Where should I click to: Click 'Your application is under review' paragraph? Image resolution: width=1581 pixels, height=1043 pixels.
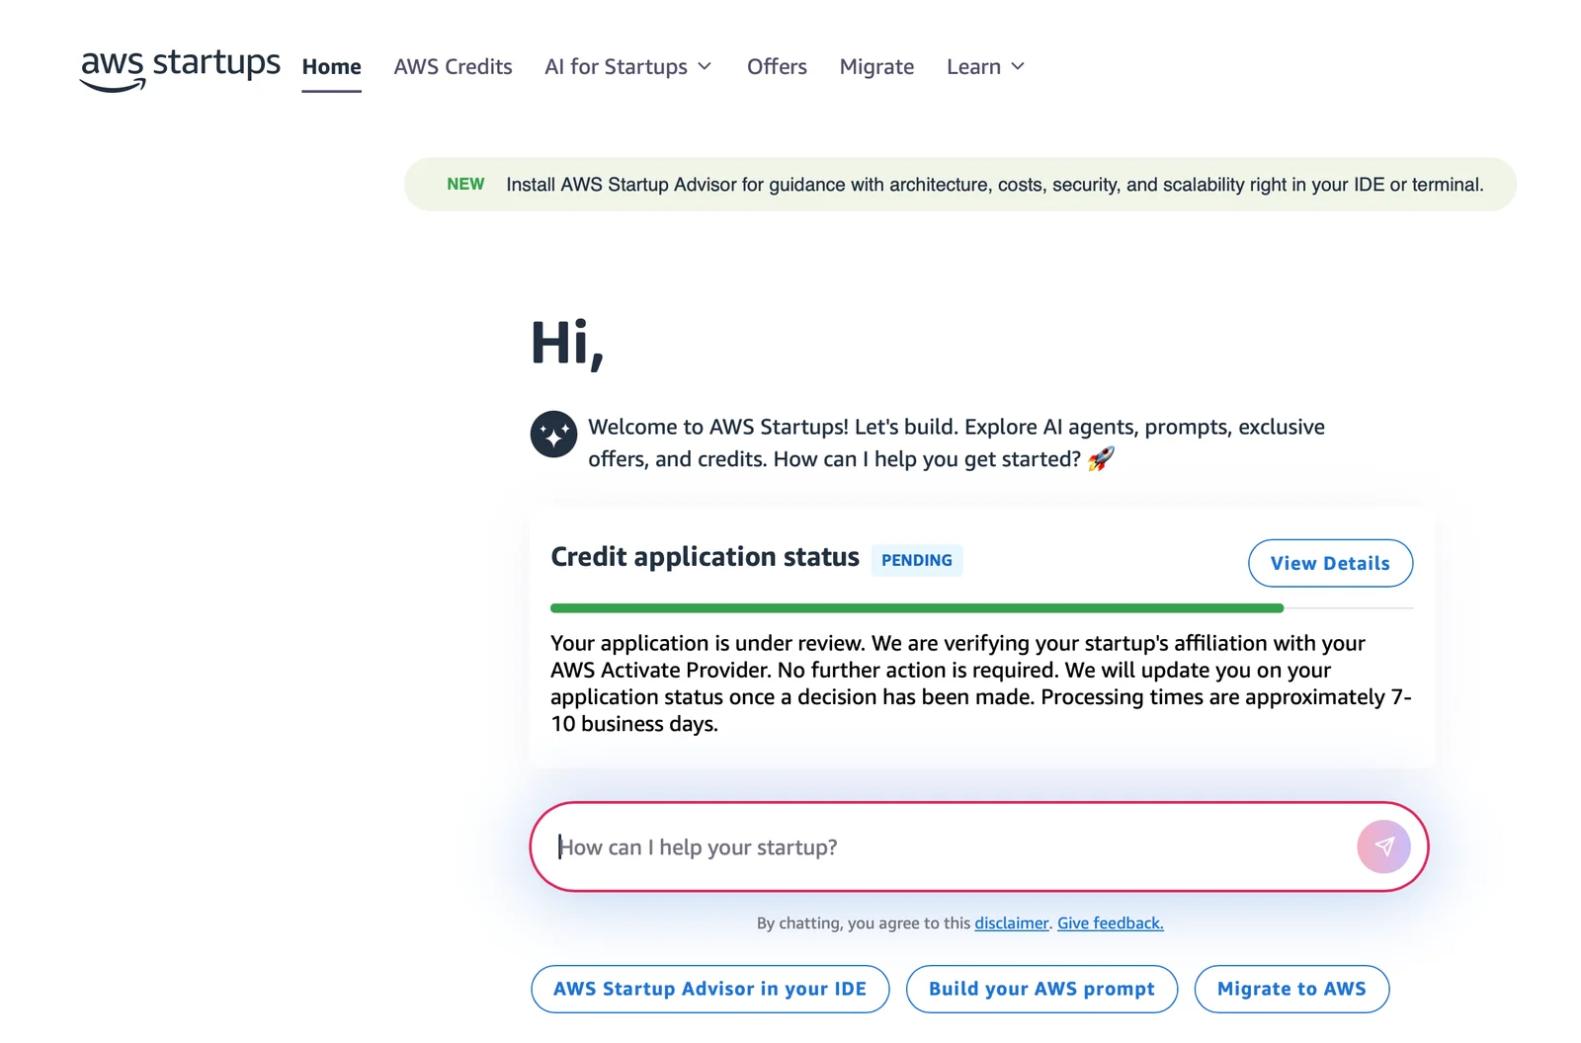click(x=981, y=683)
